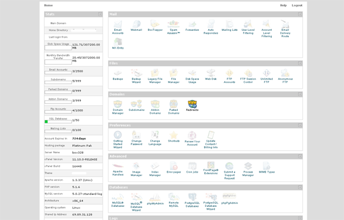Click the SQL Databases usage bar
This screenshot has height=220, width=344.
pyautogui.click(x=58, y=122)
